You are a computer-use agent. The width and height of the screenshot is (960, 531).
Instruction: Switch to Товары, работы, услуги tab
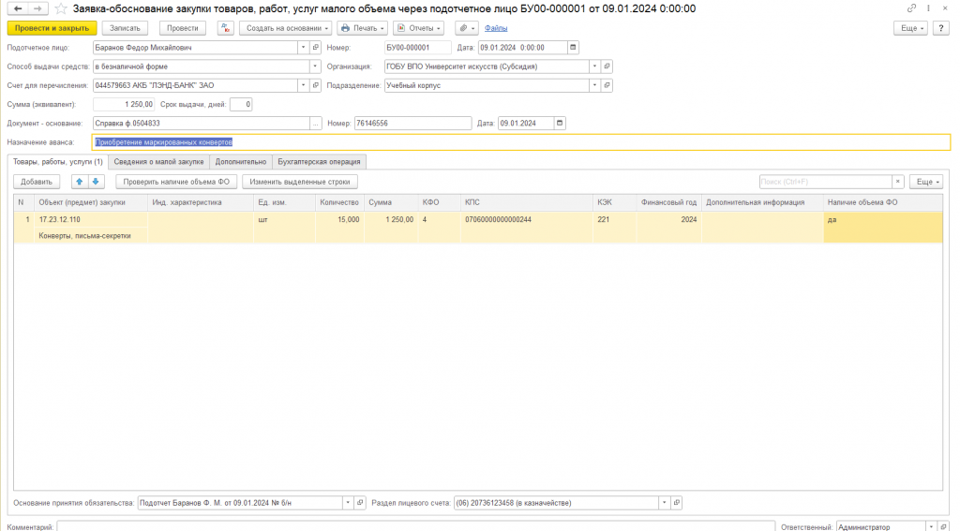coord(58,161)
